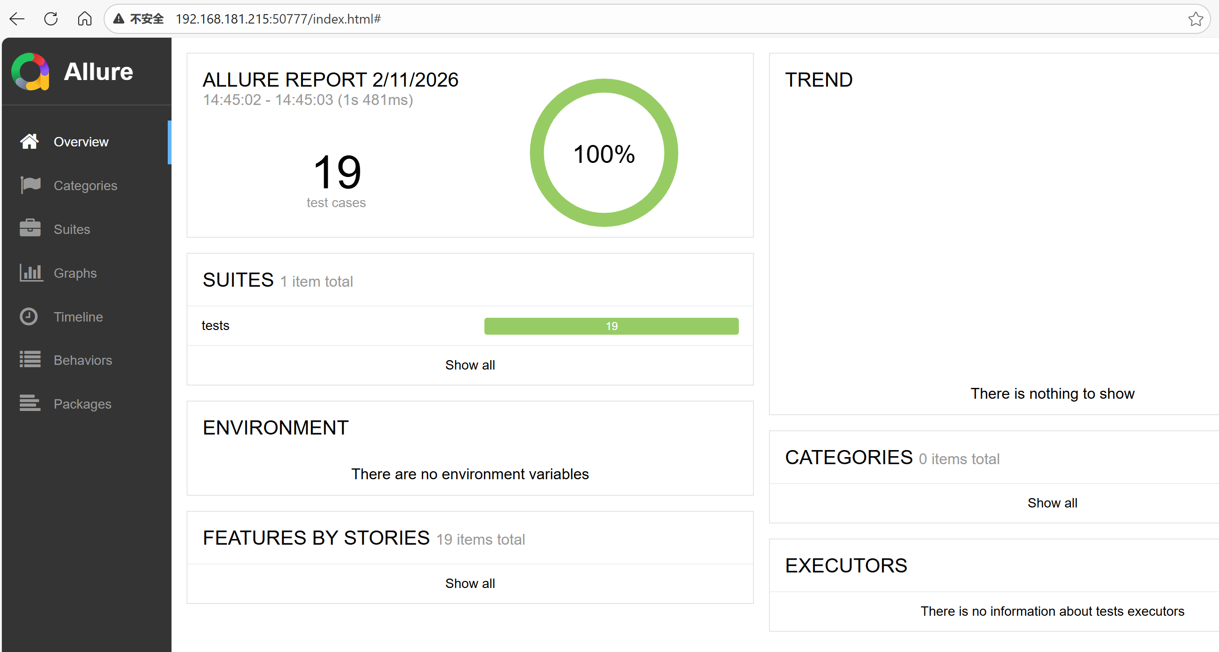Click the Behaviors list icon

[x=30, y=360]
